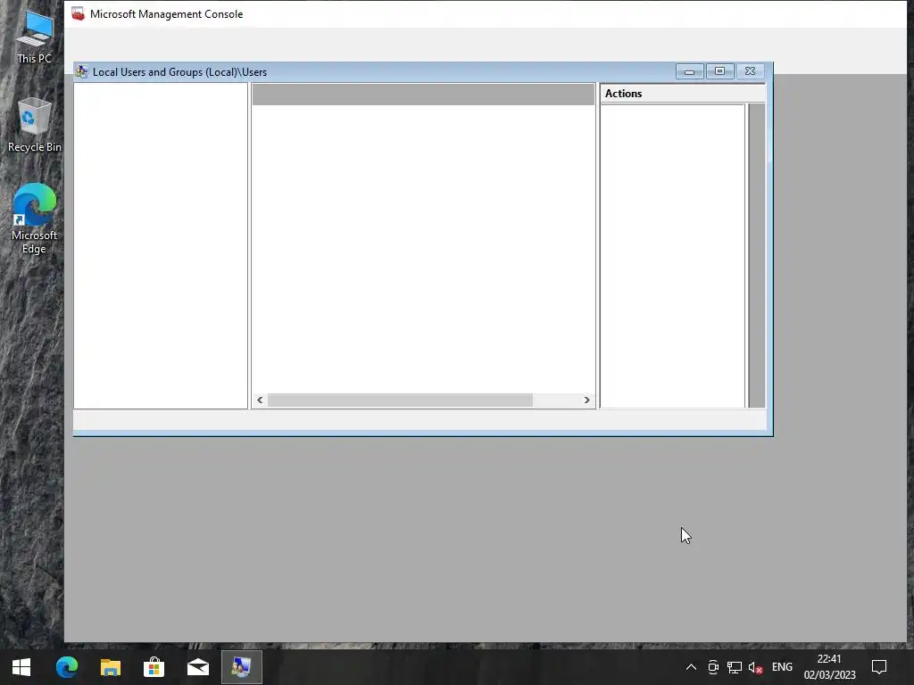This screenshot has height=685, width=914.
Task: Open the clock and date flyout
Action: [x=829, y=667]
